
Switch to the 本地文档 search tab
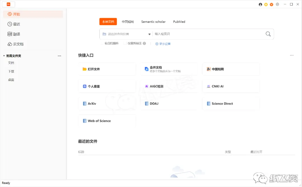pos(108,21)
